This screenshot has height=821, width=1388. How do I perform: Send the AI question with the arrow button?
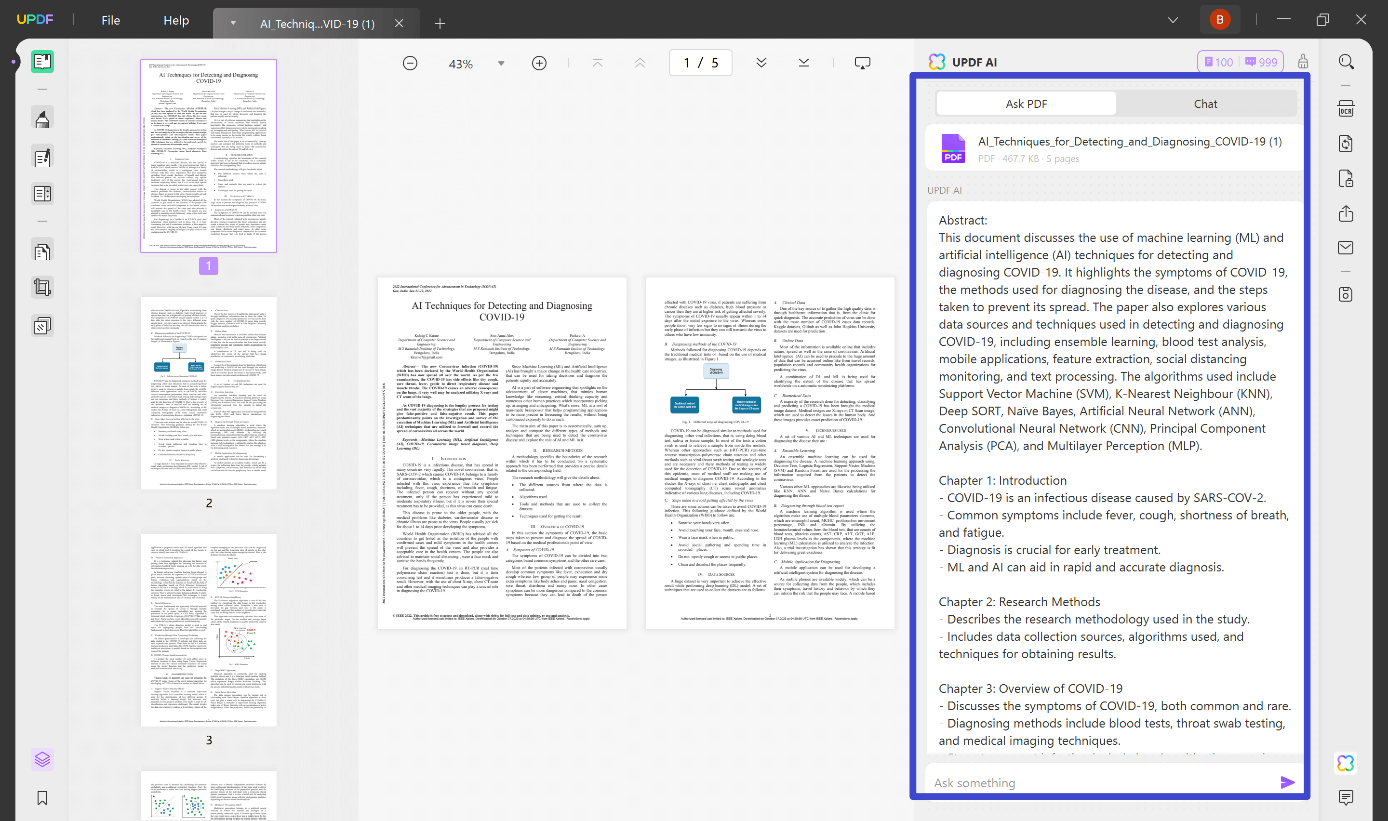[1288, 782]
